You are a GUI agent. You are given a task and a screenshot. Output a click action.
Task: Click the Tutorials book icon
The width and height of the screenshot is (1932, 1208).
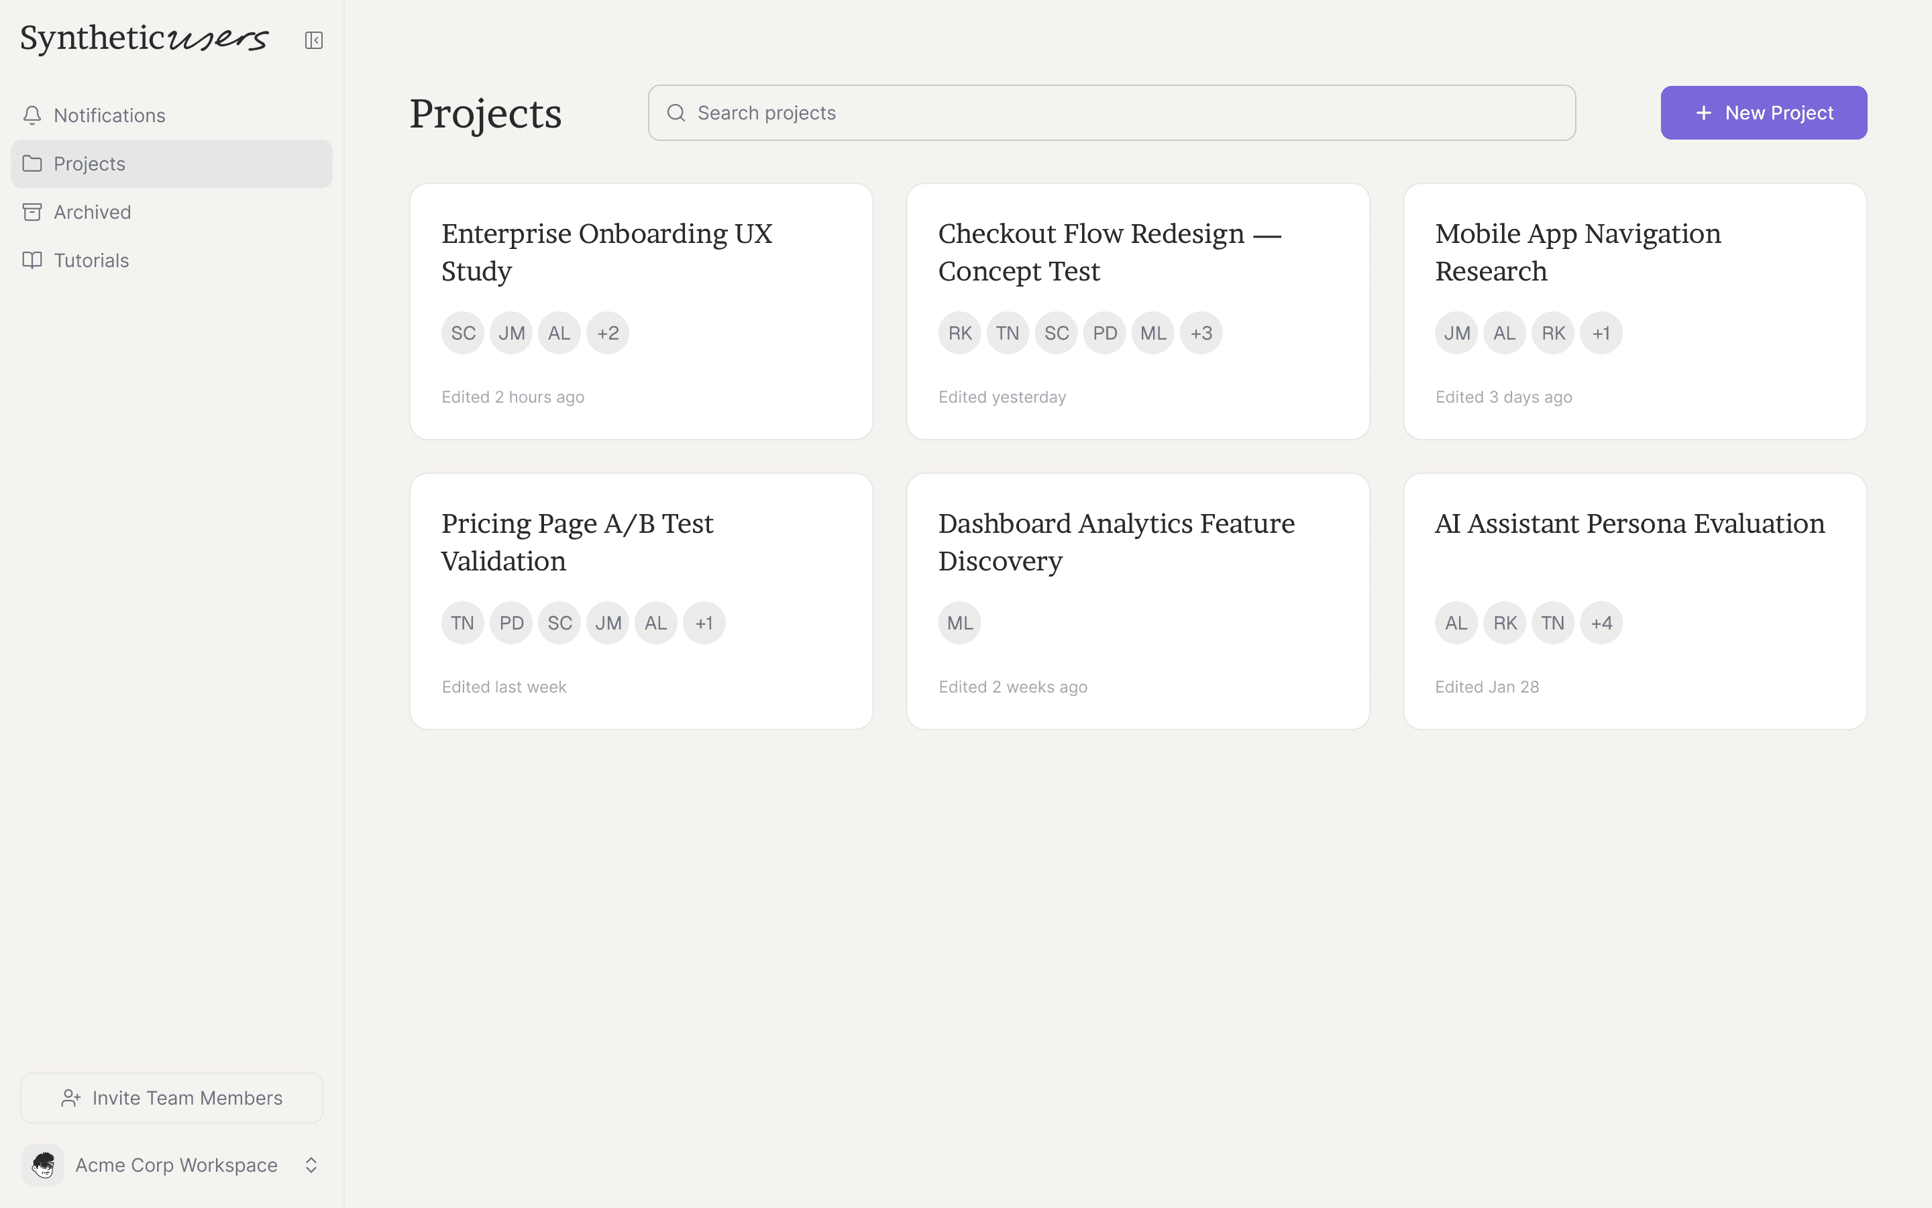pos(32,260)
